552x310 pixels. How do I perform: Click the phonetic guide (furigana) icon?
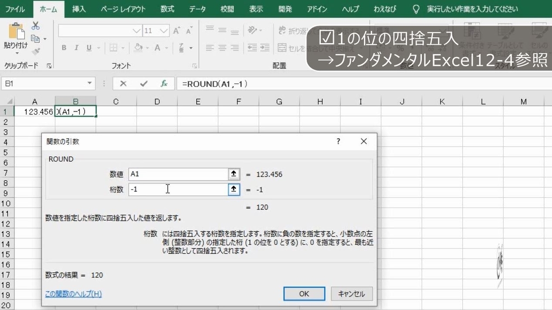(181, 48)
